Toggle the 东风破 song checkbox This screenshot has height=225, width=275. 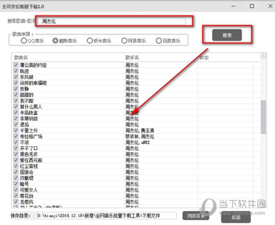[x=16, y=77]
